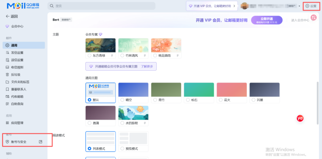Select the 松石 theme radio button
The width and height of the screenshot is (322, 159).
[188, 100]
